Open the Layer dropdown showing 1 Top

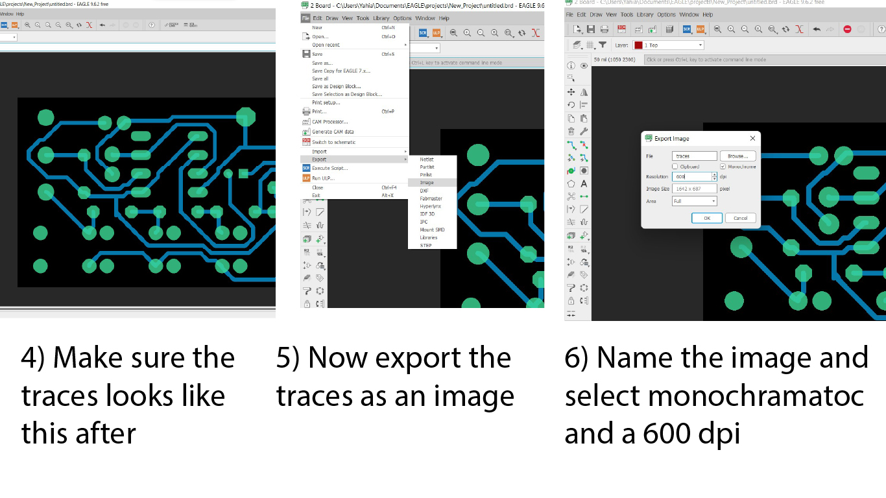tap(673, 45)
